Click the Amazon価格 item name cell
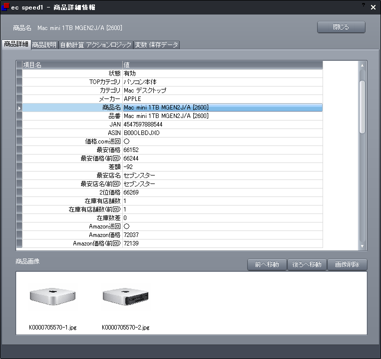This screenshot has height=359, width=381. coord(72,235)
